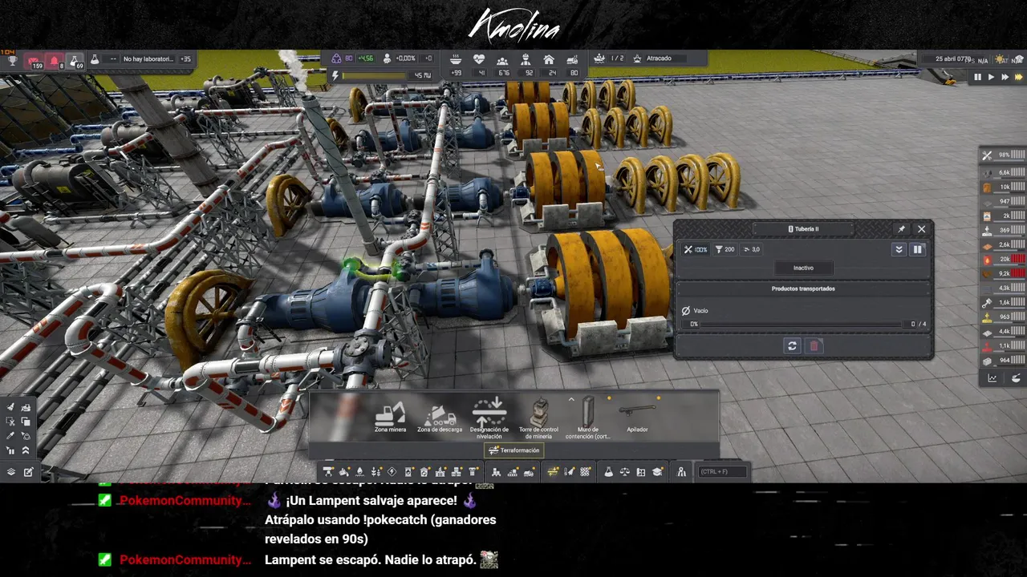Viewport: 1027px width, 577px height.
Task: Open flask notifications showing 69
Action: [75, 62]
